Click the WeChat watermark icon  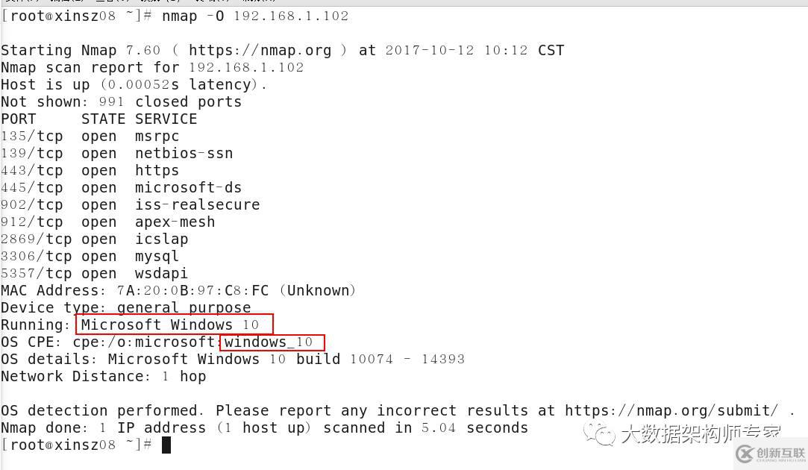[x=599, y=433]
